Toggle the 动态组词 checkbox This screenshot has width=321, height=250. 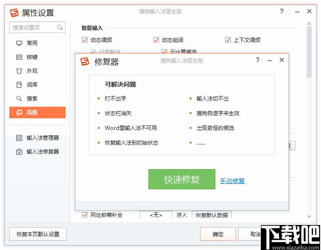pyautogui.click(x=156, y=40)
